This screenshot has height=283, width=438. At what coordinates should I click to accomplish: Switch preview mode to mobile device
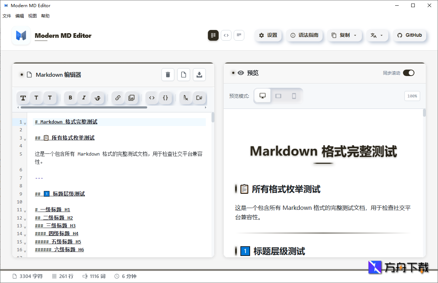click(293, 96)
